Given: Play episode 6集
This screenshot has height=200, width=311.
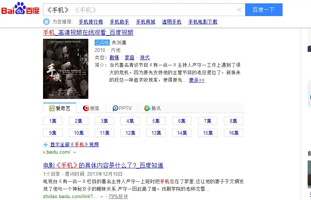Looking at the screenshot, I should click(182, 121).
